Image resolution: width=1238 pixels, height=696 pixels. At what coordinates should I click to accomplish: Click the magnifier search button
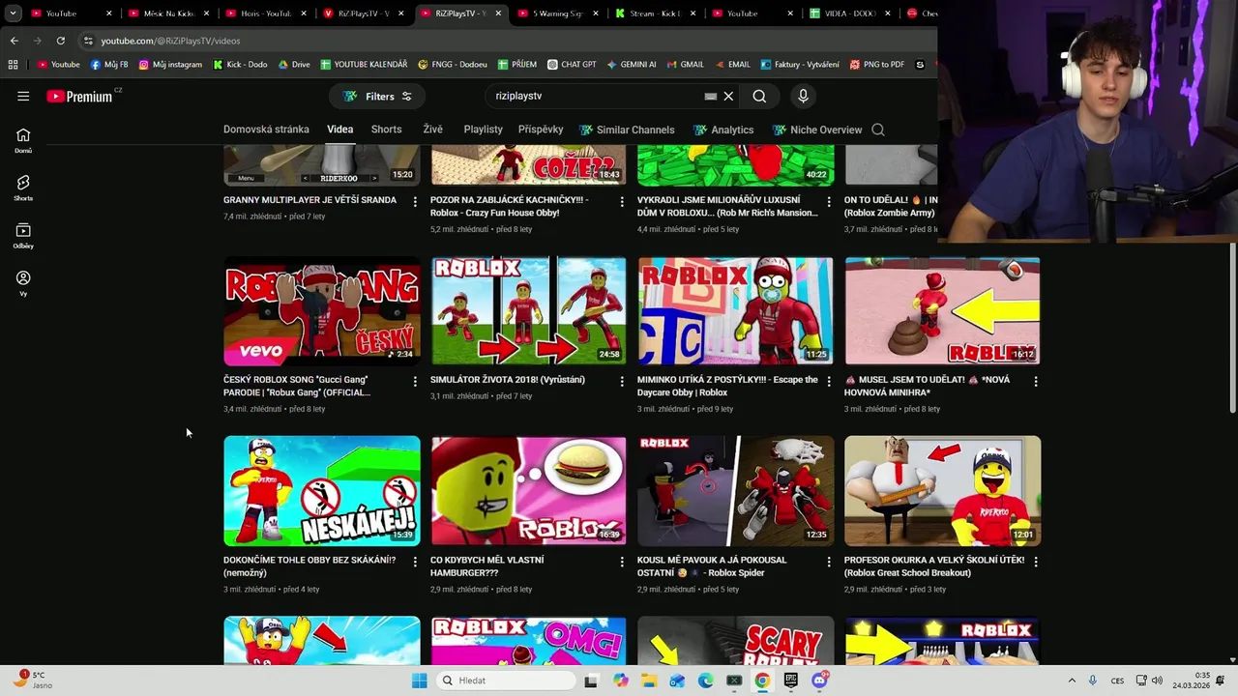759,96
